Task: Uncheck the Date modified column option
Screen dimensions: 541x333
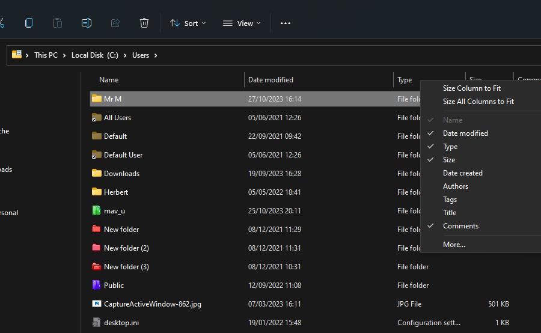Action: pyautogui.click(x=465, y=133)
